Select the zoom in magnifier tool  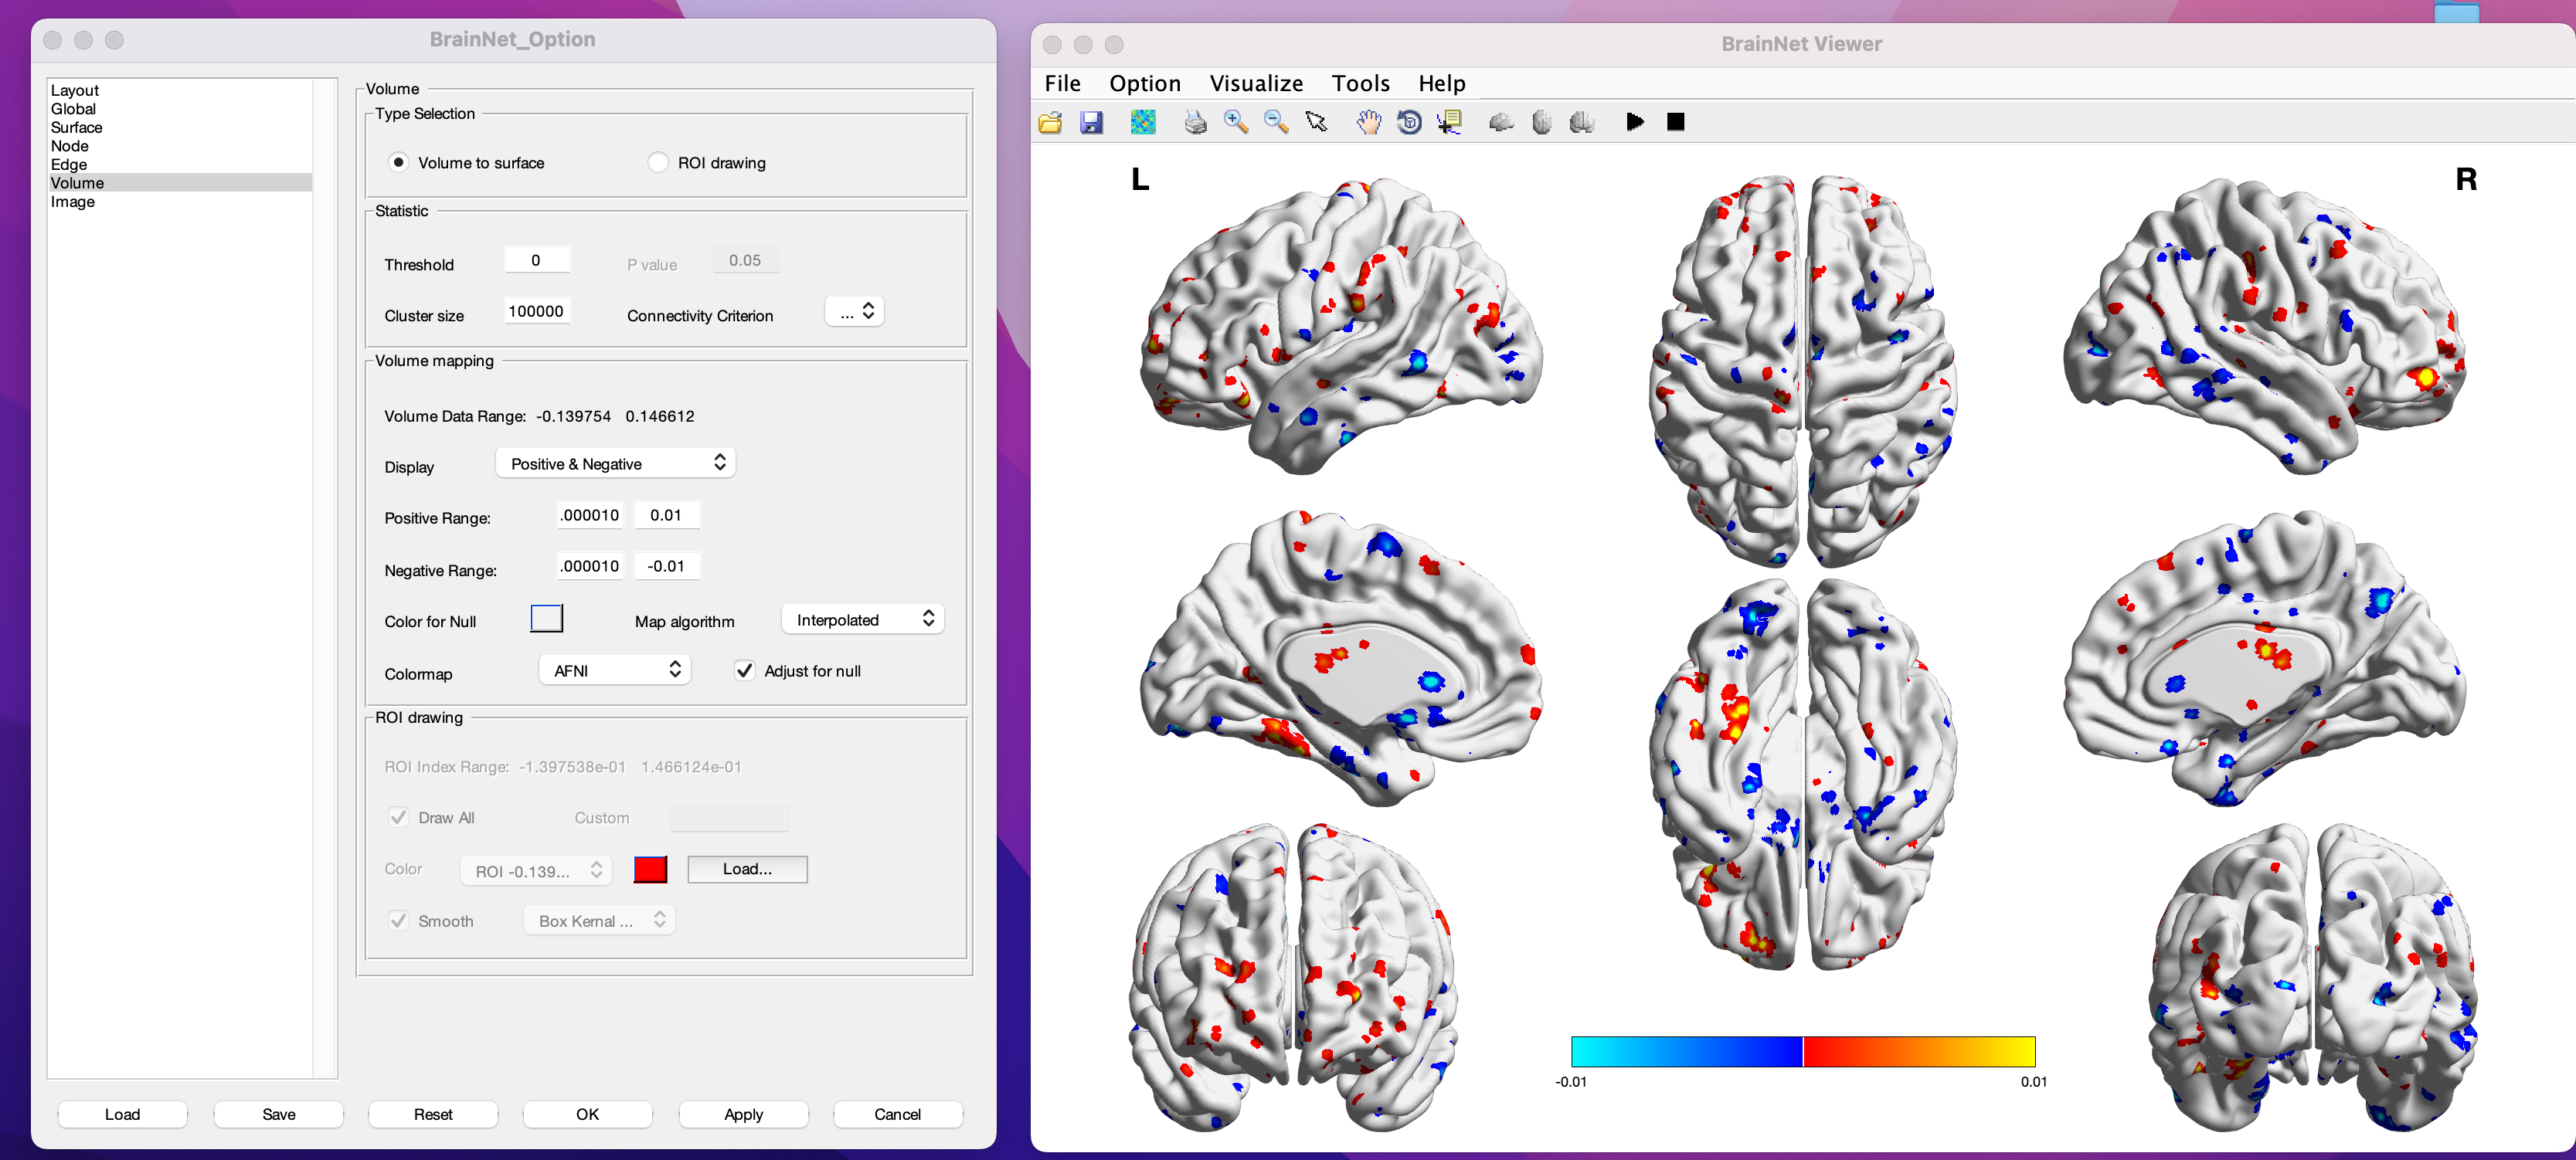coord(1235,122)
